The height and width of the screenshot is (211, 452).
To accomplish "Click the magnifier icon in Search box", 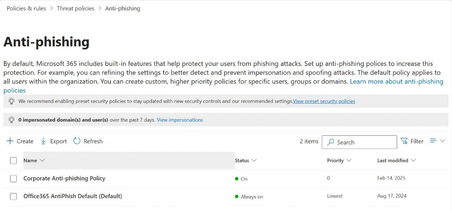I will coord(331,142).
